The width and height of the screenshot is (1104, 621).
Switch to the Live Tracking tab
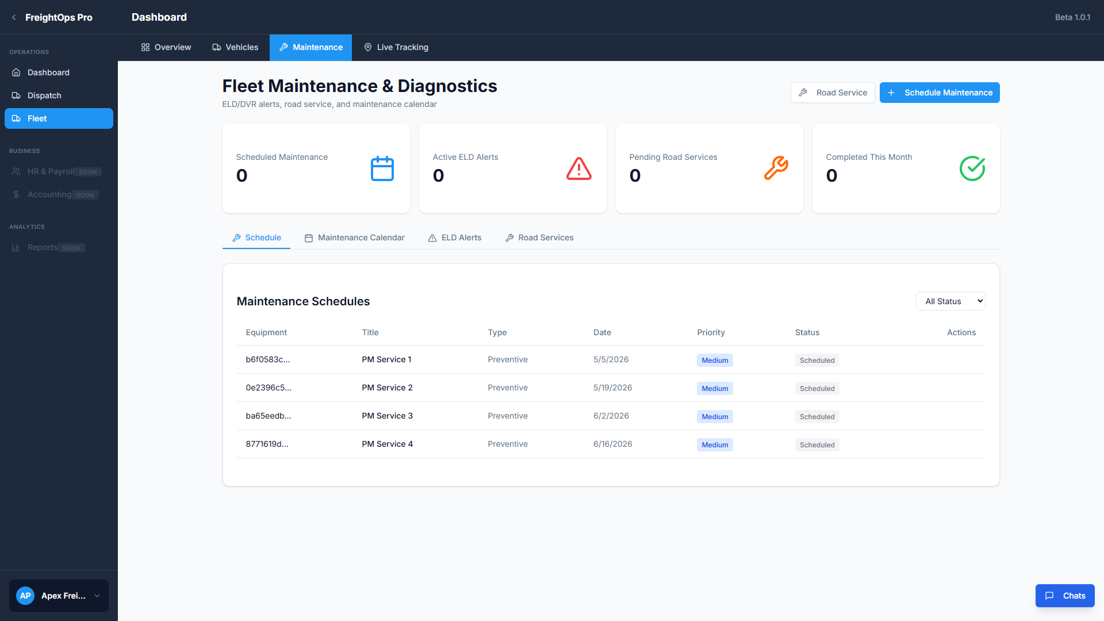[396, 47]
